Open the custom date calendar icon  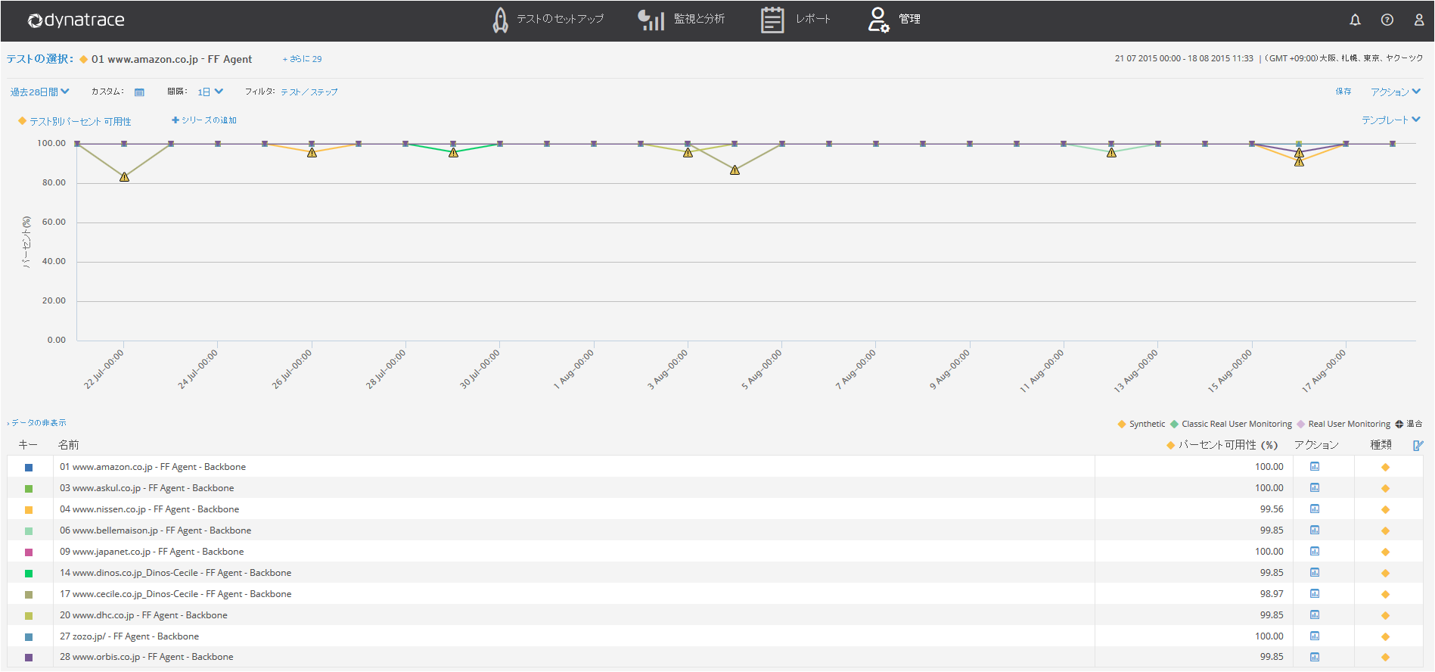(x=139, y=92)
